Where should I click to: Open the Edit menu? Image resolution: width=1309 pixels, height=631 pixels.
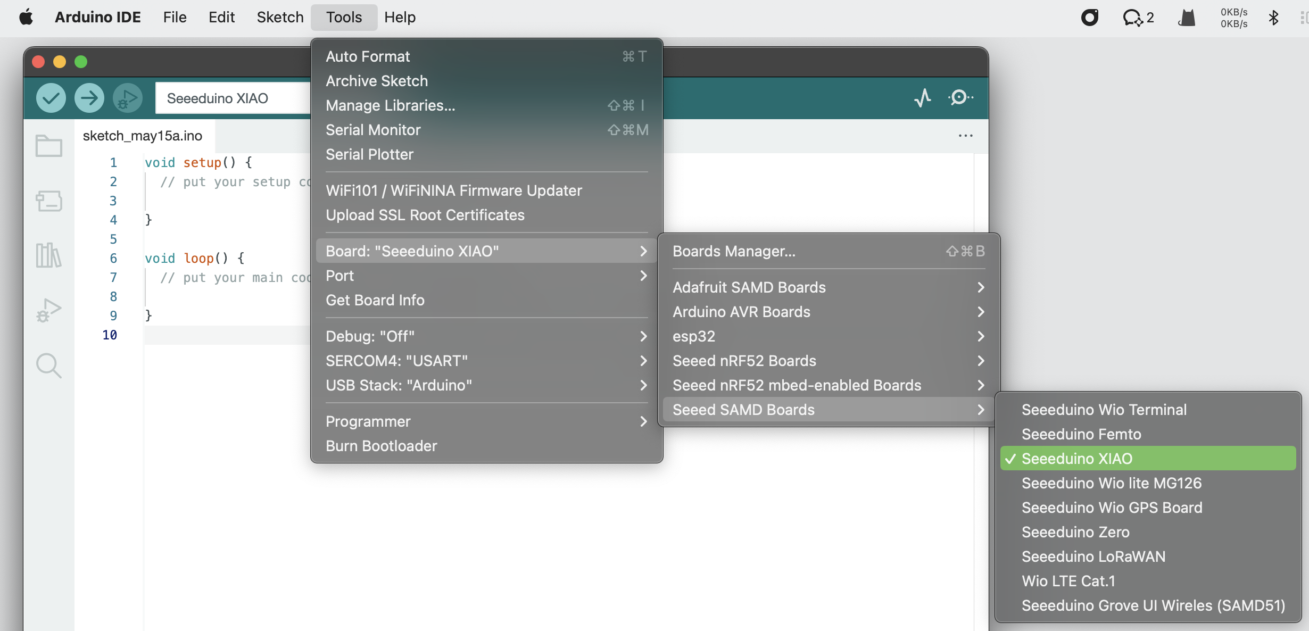221,17
